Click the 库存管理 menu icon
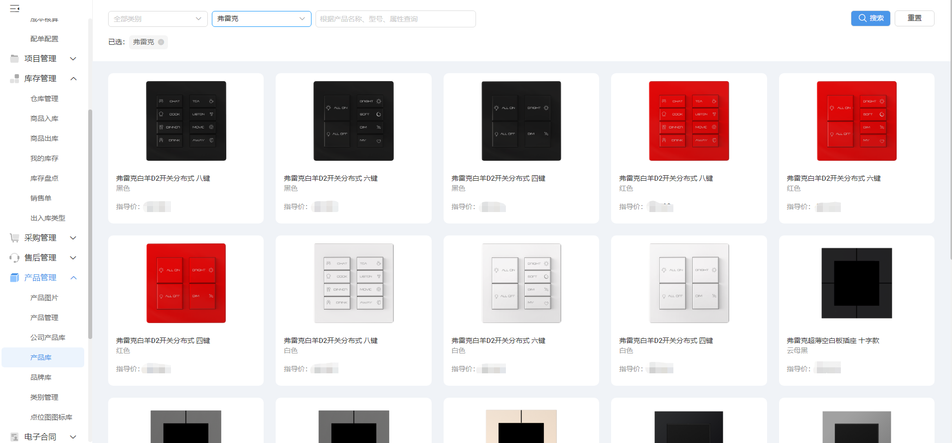The image size is (952, 443). click(14, 79)
